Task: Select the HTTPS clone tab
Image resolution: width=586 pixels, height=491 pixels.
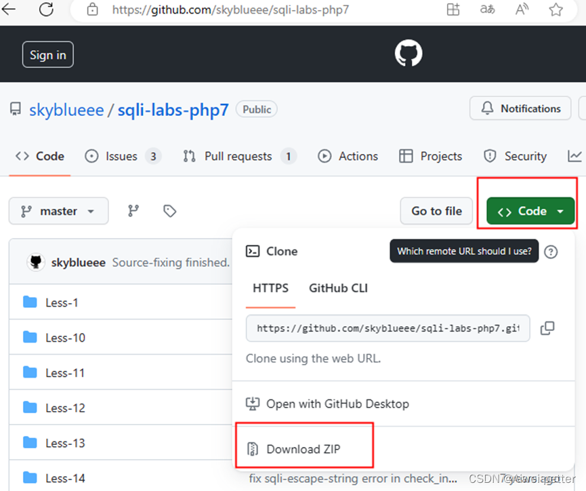Action: 270,288
